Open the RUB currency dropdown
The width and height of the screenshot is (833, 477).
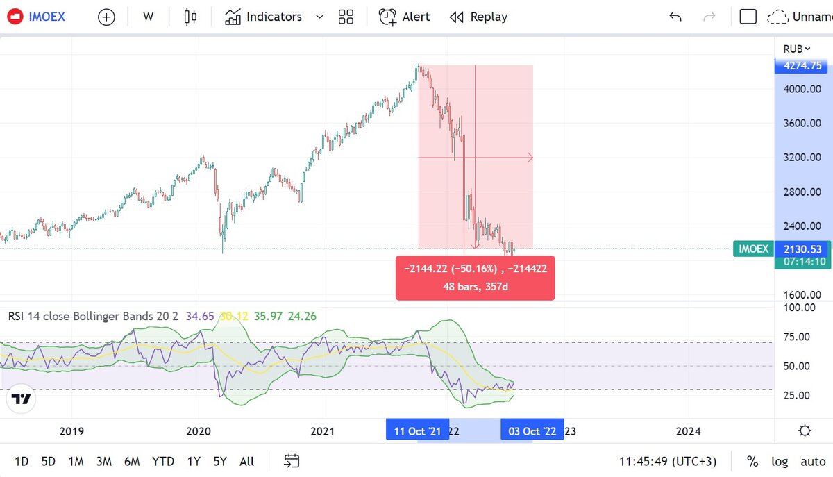click(795, 49)
